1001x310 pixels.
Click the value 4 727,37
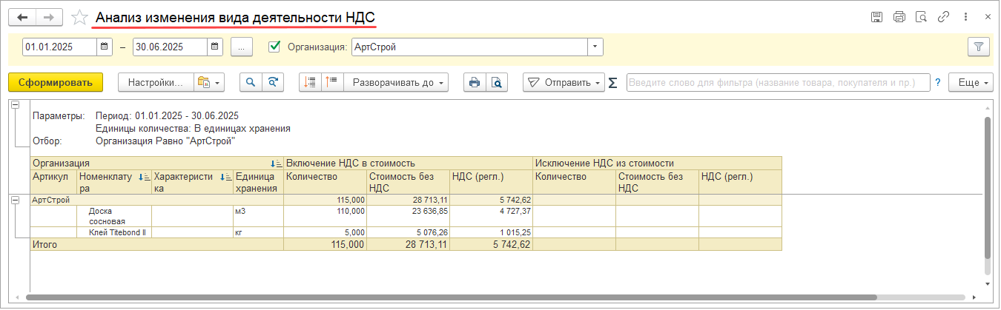(x=491, y=216)
